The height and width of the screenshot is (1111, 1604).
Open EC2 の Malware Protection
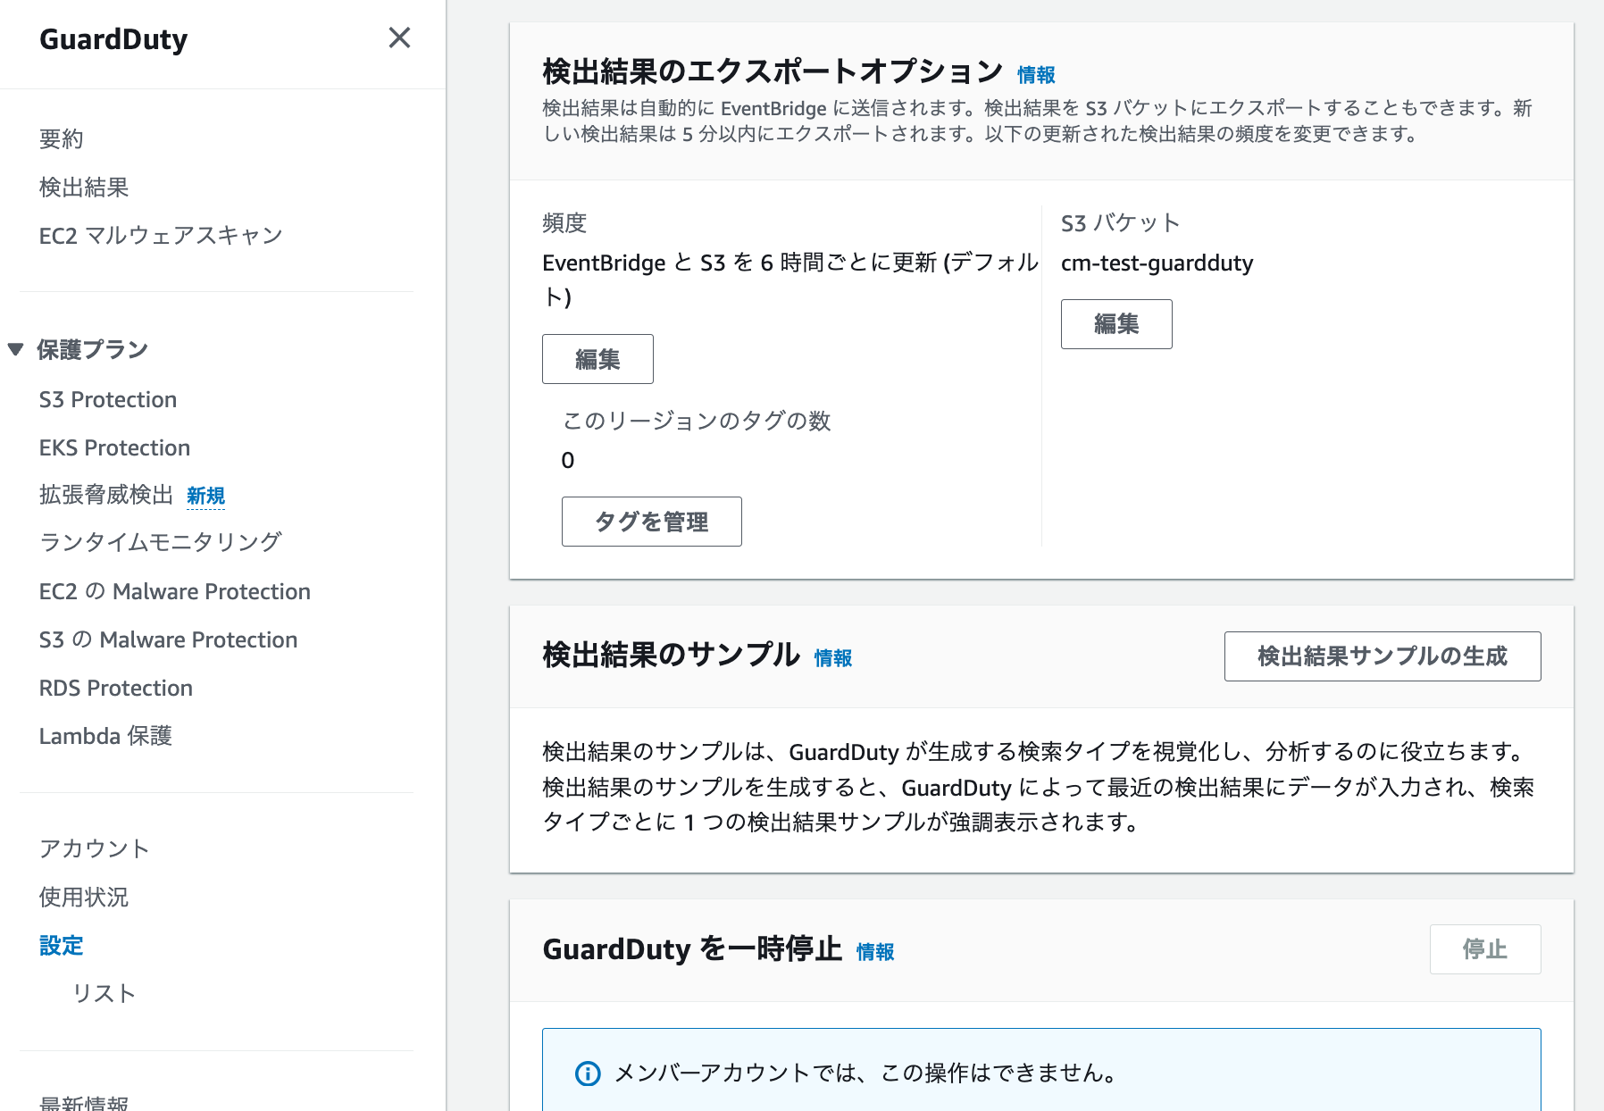coord(175,591)
